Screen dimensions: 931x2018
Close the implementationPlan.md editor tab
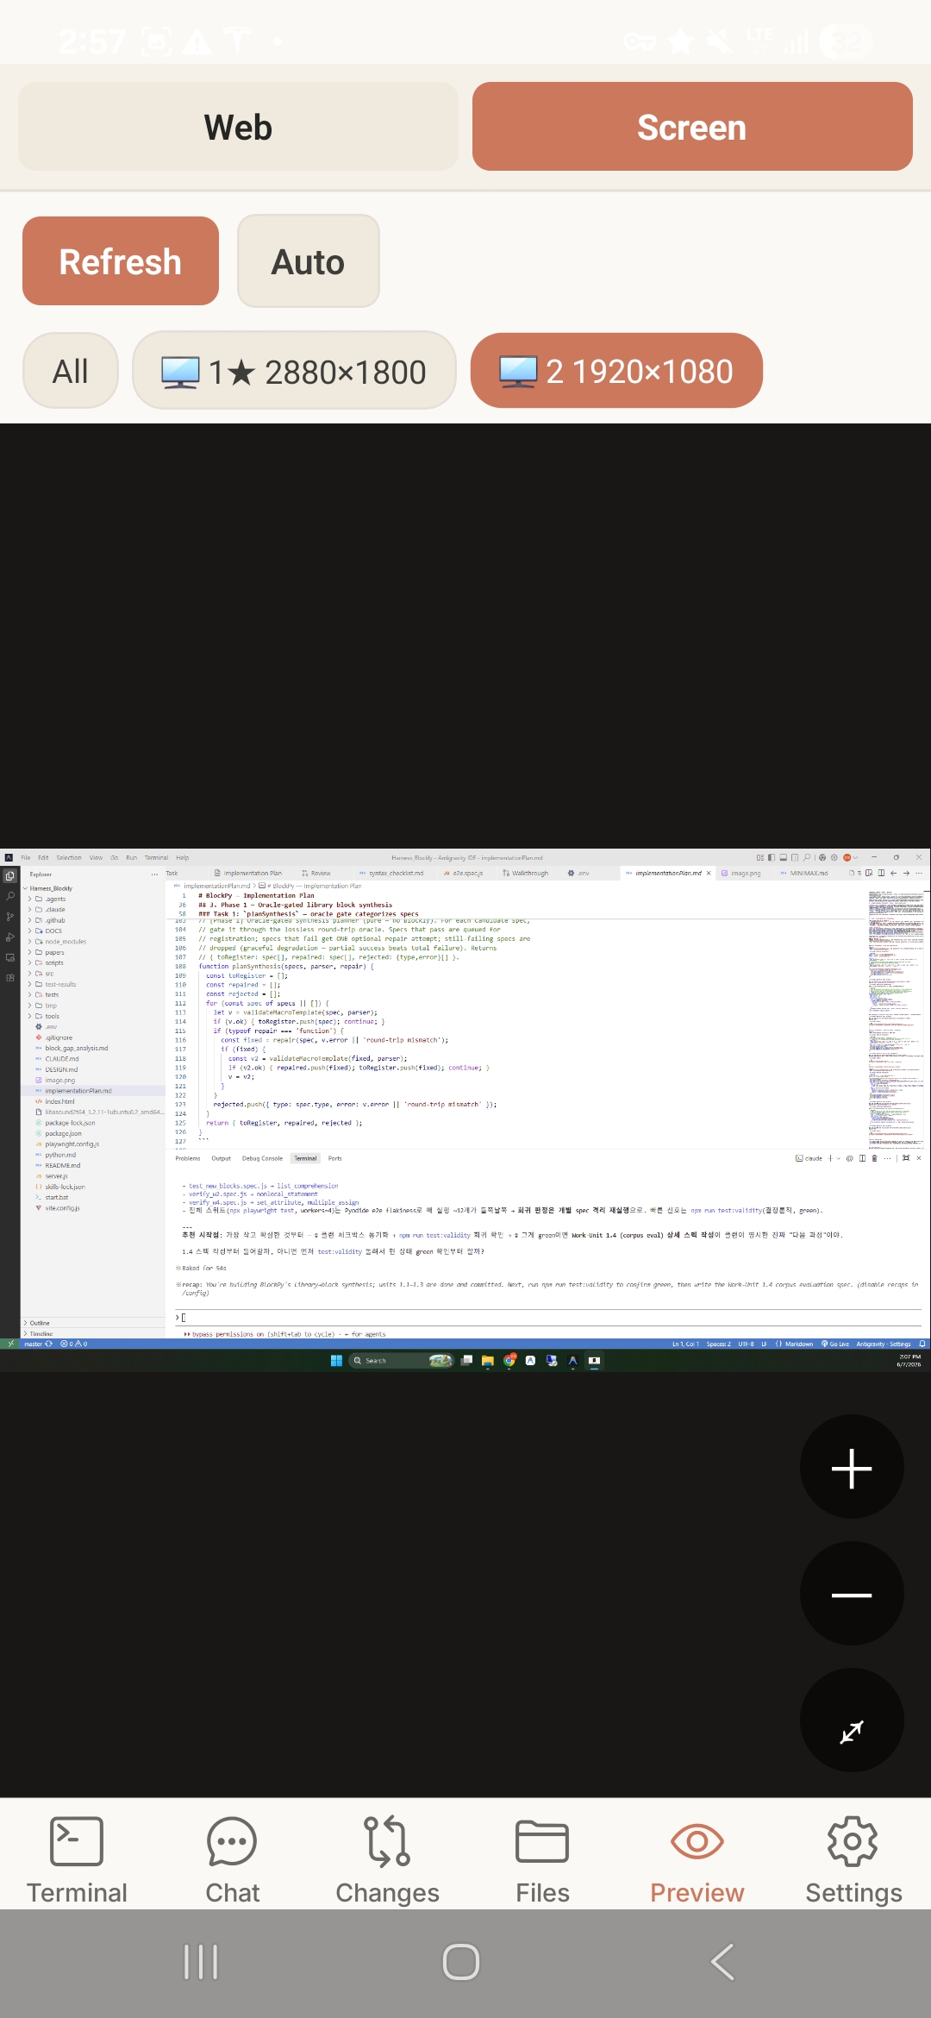(x=709, y=873)
